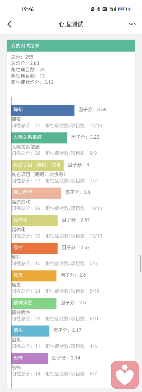
Task: Tap the Bluetooth status icon
Action: tap(99, 9)
